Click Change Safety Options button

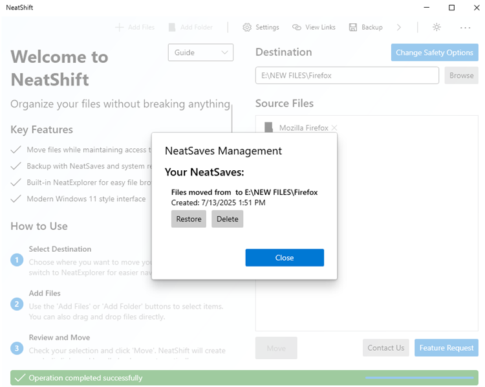[x=435, y=52]
